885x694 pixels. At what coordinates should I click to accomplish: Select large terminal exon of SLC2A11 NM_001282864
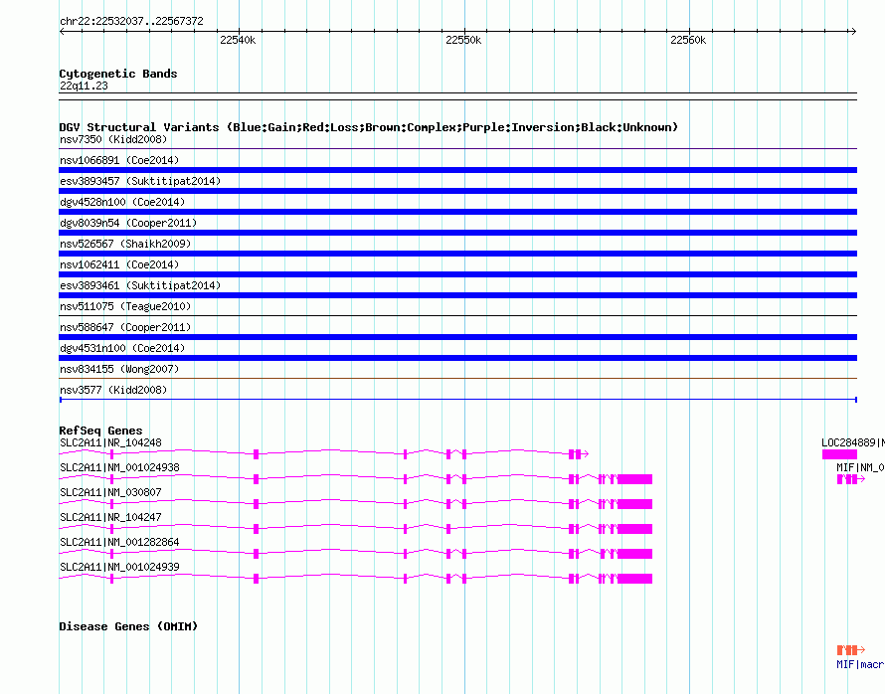pyautogui.click(x=635, y=554)
